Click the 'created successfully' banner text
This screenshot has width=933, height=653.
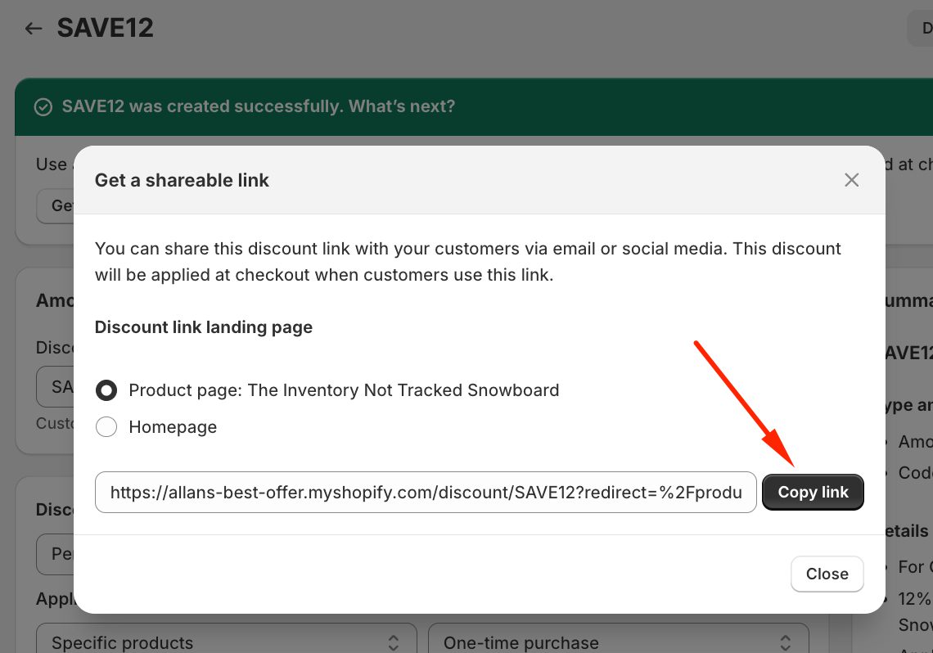tap(258, 107)
